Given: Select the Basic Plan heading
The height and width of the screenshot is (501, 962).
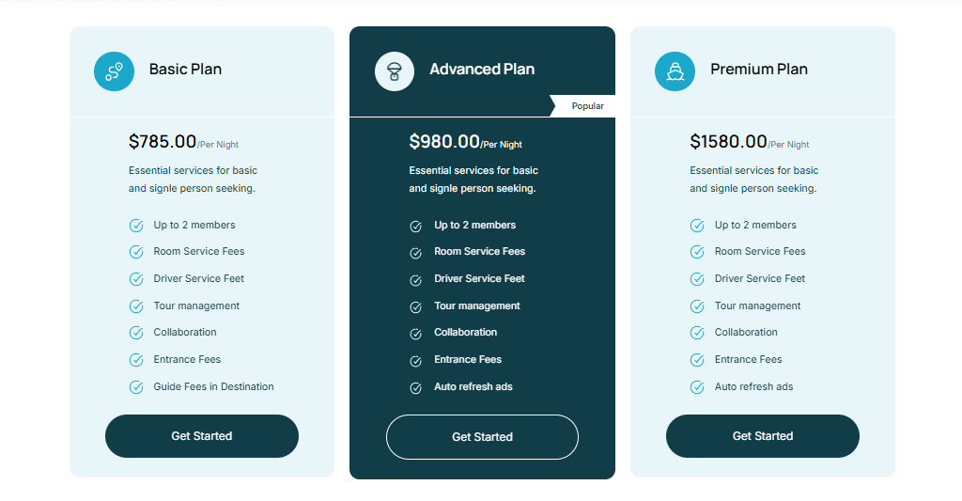Looking at the screenshot, I should [x=185, y=70].
